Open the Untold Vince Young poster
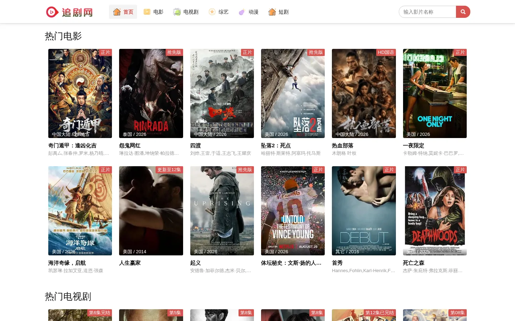Image resolution: width=515 pixels, height=321 pixels. tap(293, 211)
